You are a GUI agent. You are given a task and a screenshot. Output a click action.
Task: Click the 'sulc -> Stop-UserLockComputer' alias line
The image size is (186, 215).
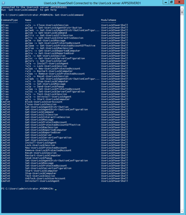pos(47,81)
